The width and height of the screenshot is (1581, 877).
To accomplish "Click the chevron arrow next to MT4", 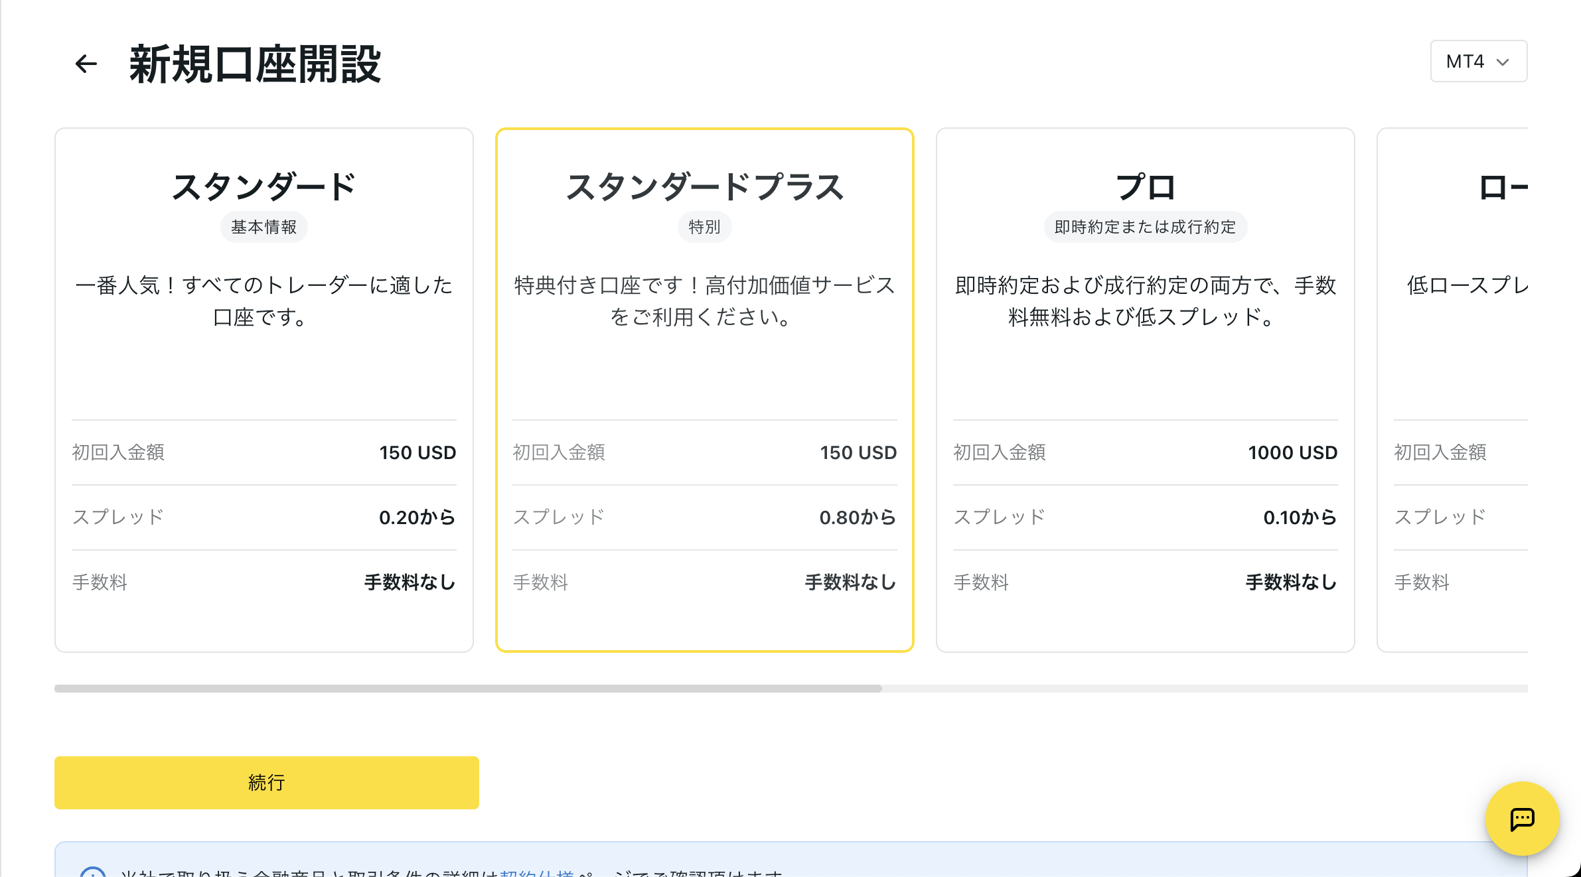I will pos(1503,62).
